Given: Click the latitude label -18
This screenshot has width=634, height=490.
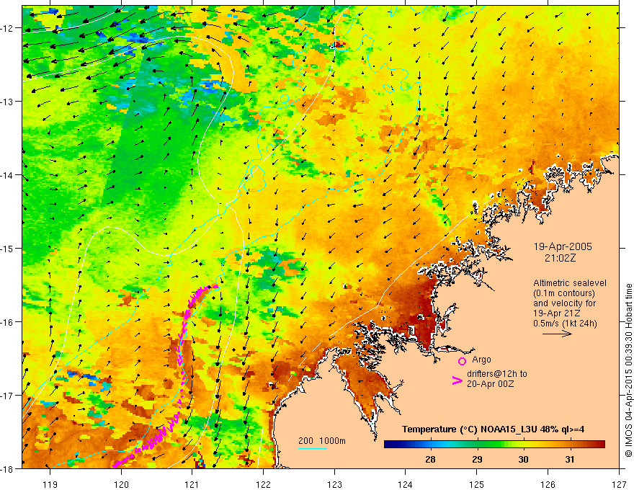Looking at the screenshot, I should pos(8,469).
